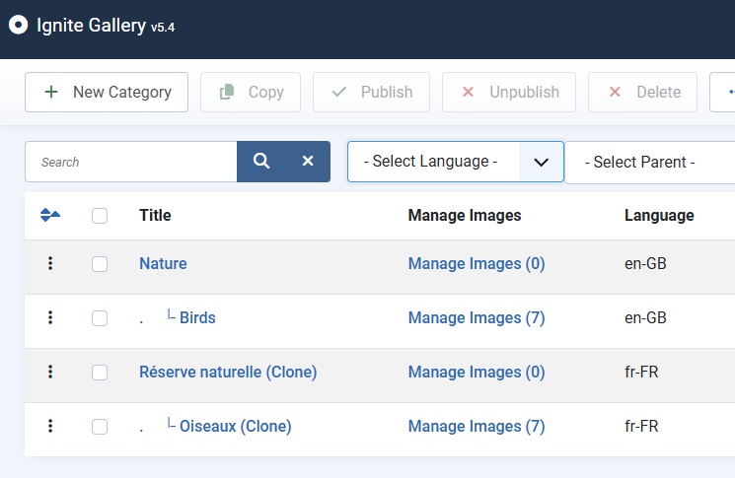Check the select-all checkbox in header
The height and width of the screenshot is (478, 735).
click(100, 216)
